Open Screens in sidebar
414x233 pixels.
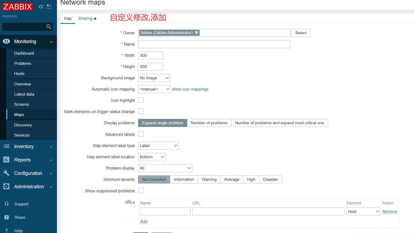32,104
